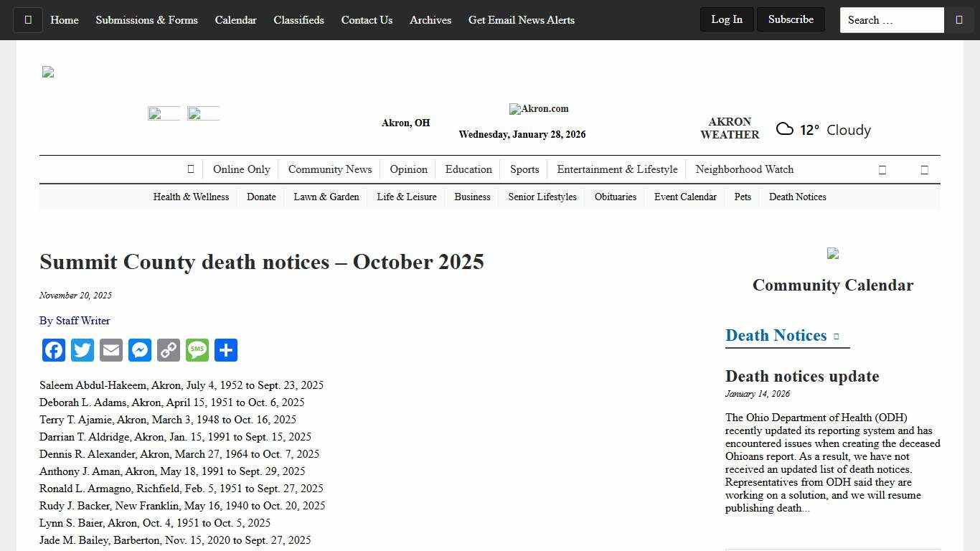Click the Subscribe button
Viewport: 980px width, 551px height.
tap(791, 19)
